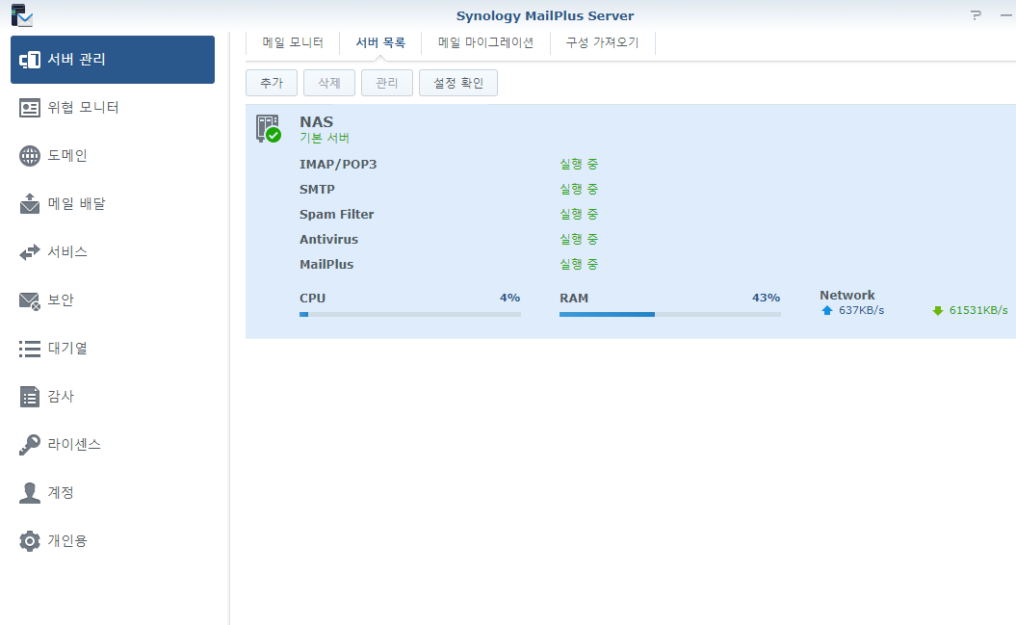Open 감사 audit section
Image resolution: width=1016 pixels, height=625 pixels.
click(113, 397)
